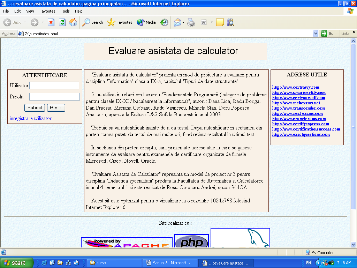Print the page using printer icon

pos(191,22)
